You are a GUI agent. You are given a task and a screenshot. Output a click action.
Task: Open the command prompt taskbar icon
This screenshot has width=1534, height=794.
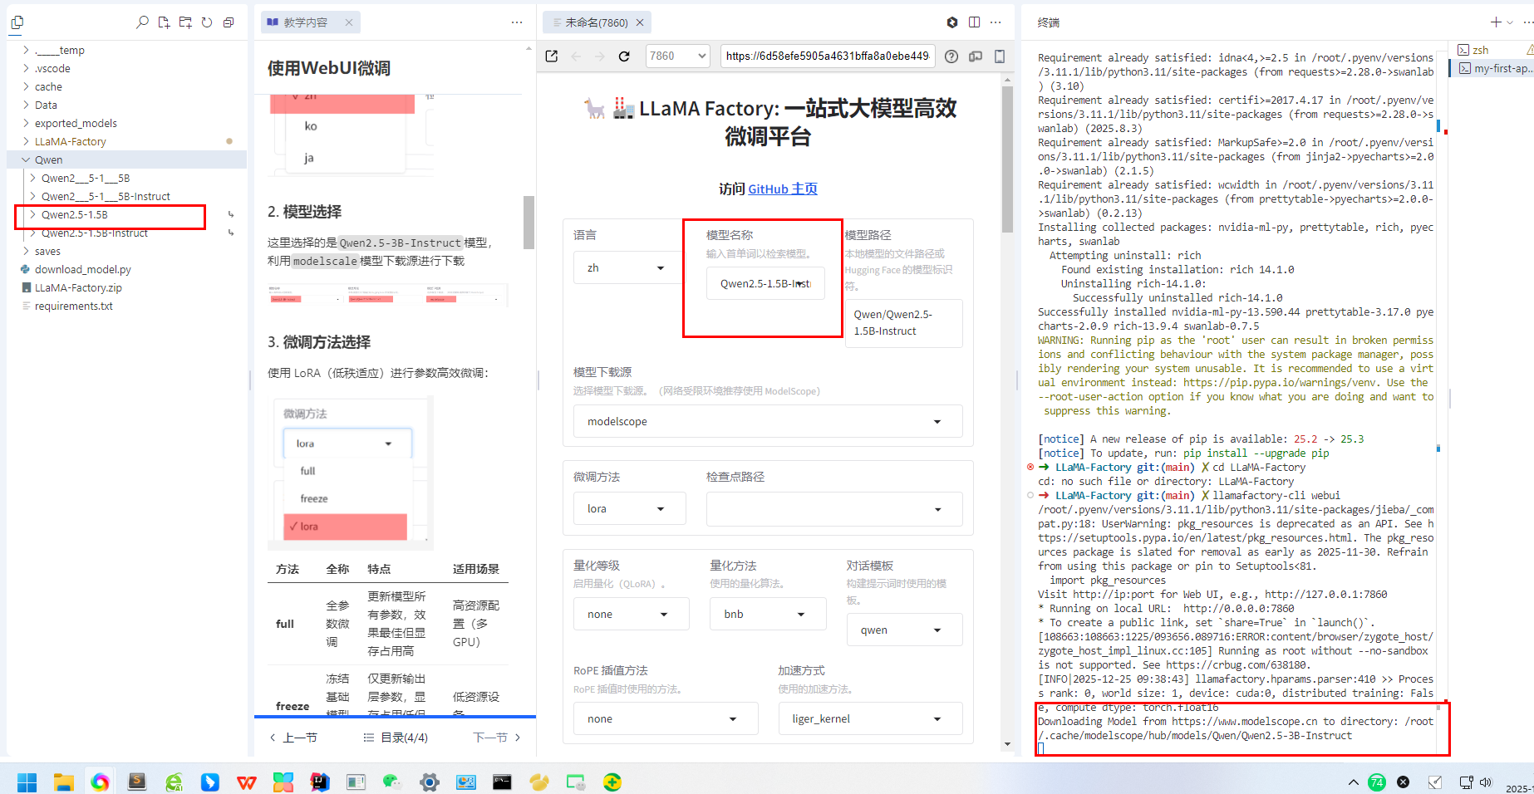502,782
